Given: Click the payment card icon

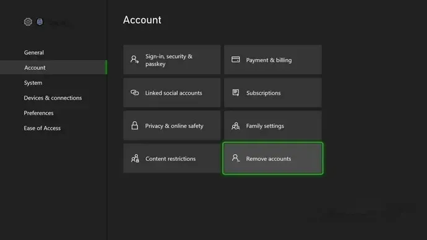Looking at the screenshot, I should [236, 59].
